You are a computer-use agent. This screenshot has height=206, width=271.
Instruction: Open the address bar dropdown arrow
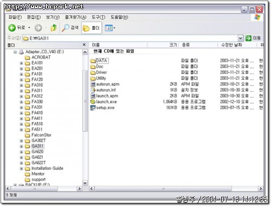coord(240,38)
